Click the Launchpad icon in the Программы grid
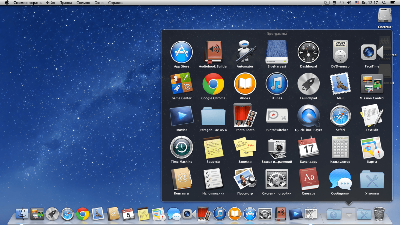Screen dimensions: 400x225 (308, 84)
